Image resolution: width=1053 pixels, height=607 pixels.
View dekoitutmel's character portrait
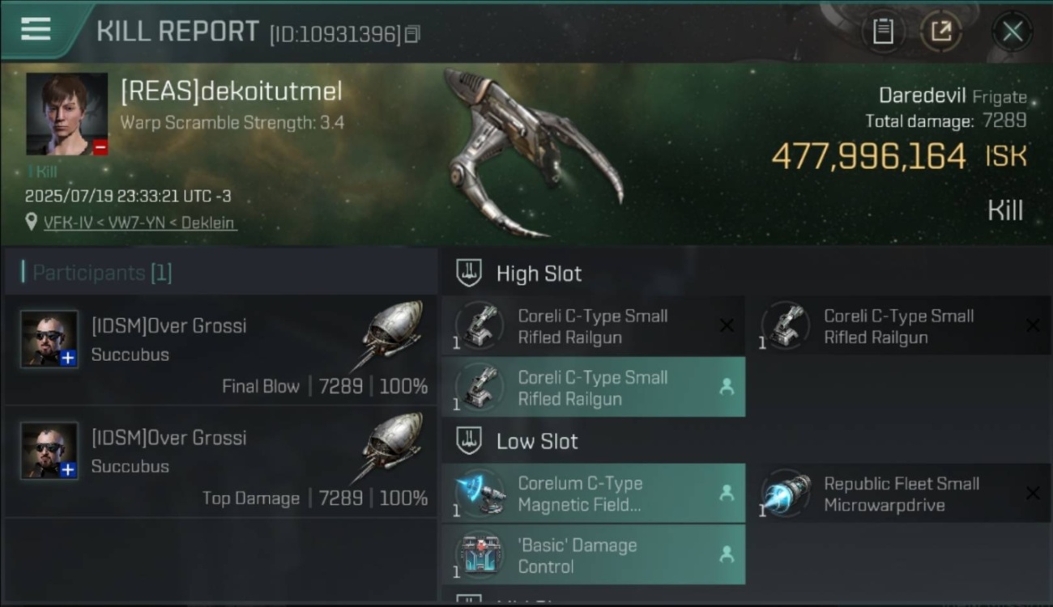coord(66,114)
